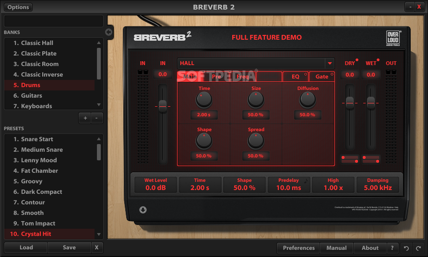Image resolution: width=428 pixels, height=257 pixels.
Task: Click the Diffusion knob
Action: click(308, 100)
